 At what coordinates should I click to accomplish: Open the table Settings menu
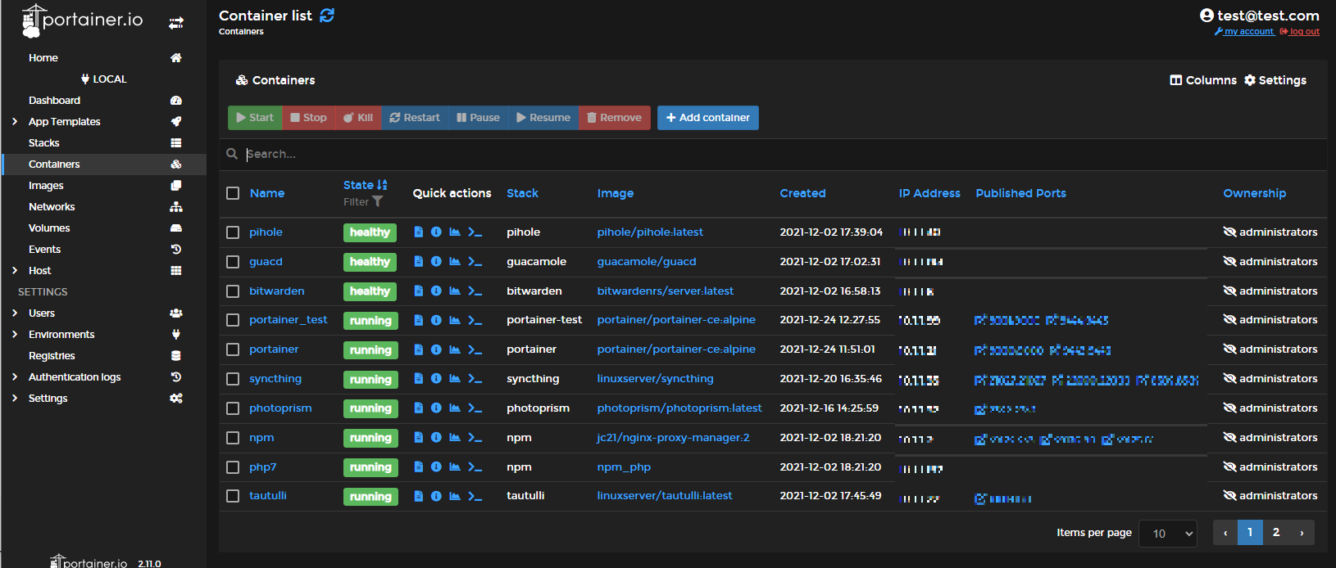pyautogui.click(x=1275, y=80)
